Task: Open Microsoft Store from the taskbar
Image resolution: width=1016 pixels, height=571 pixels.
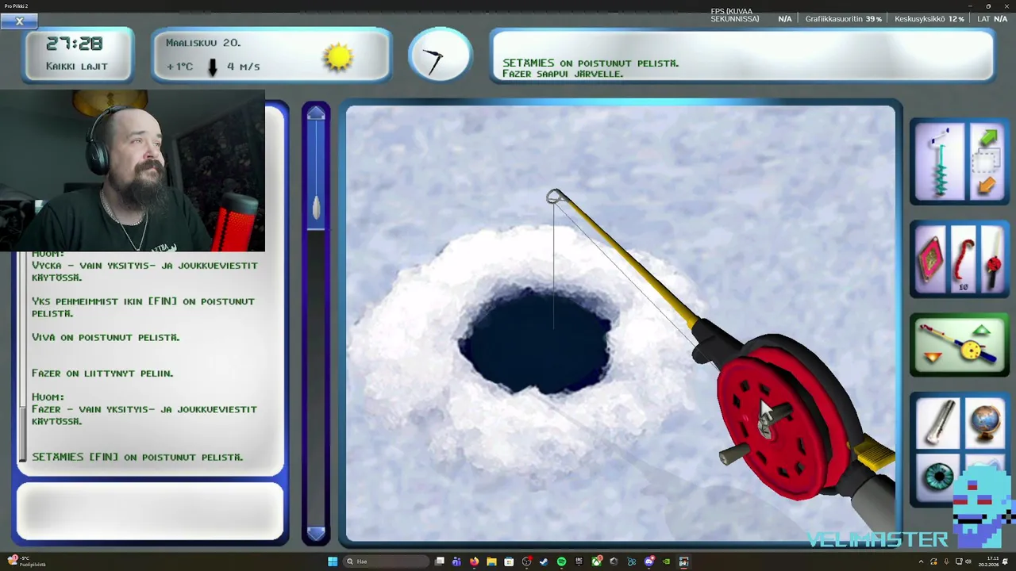Action: pos(509,561)
